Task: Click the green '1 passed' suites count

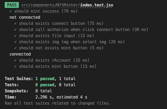Action: (x=45, y=79)
